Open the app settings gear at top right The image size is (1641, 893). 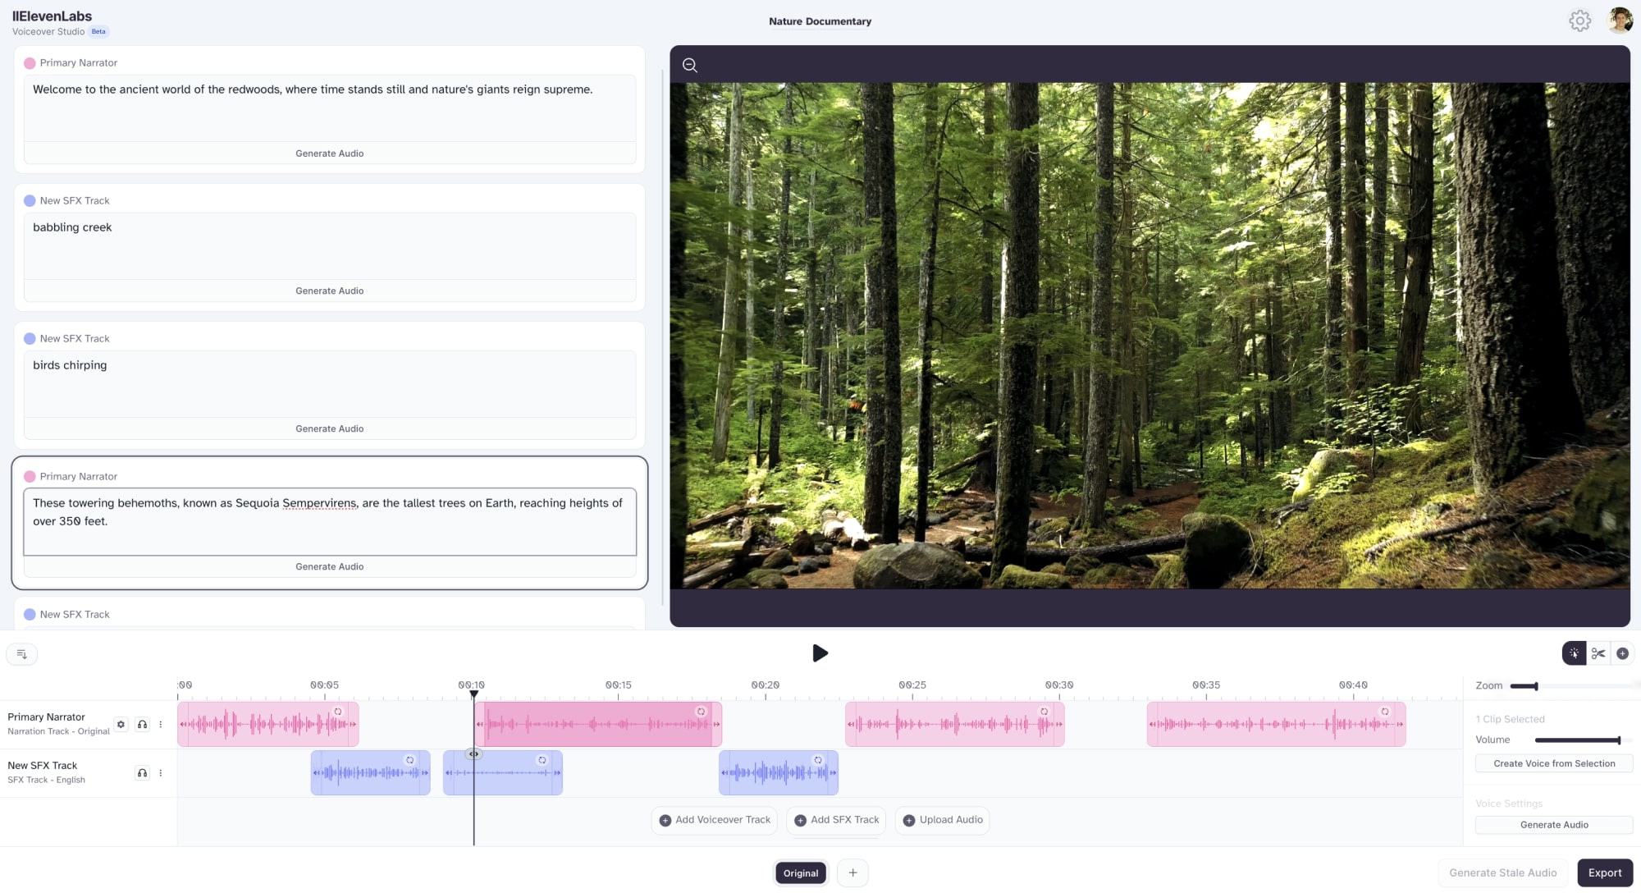pyautogui.click(x=1580, y=21)
